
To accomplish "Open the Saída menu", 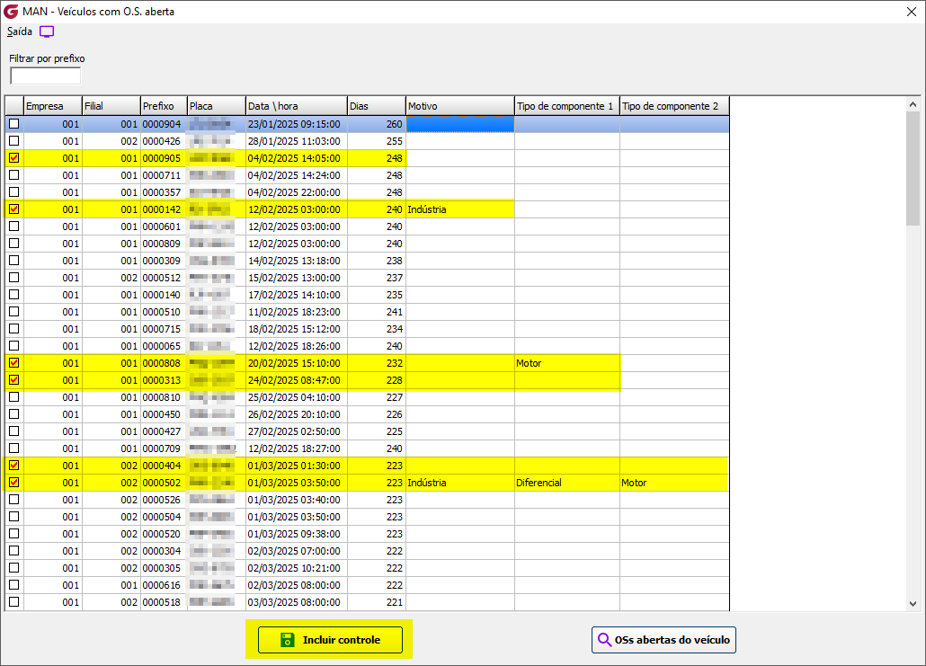I will [x=20, y=31].
